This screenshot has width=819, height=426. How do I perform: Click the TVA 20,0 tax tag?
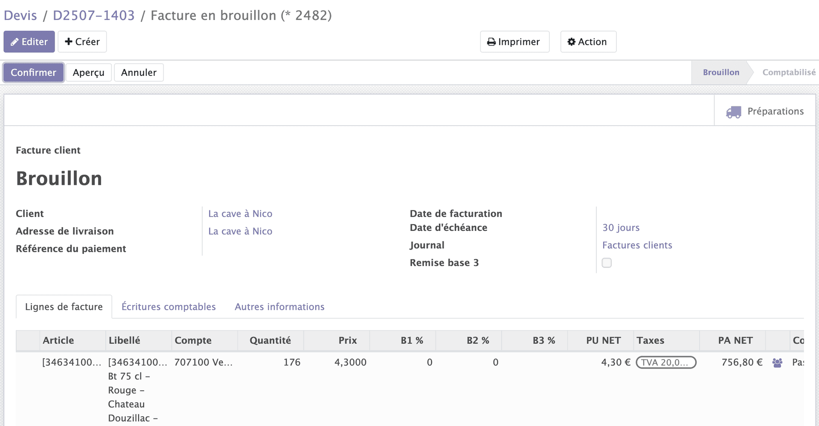[x=665, y=363]
